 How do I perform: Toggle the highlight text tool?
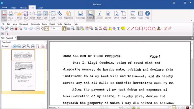[x=110, y=28]
